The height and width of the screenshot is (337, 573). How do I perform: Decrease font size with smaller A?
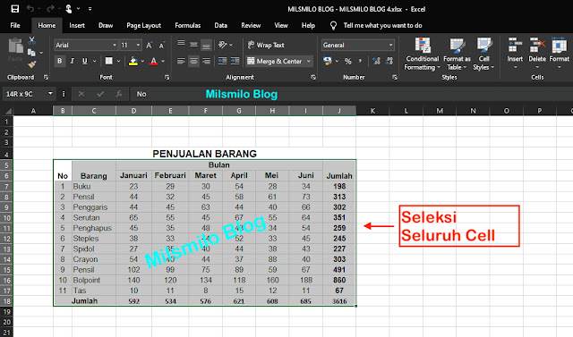pyautogui.click(x=161, y=46)
